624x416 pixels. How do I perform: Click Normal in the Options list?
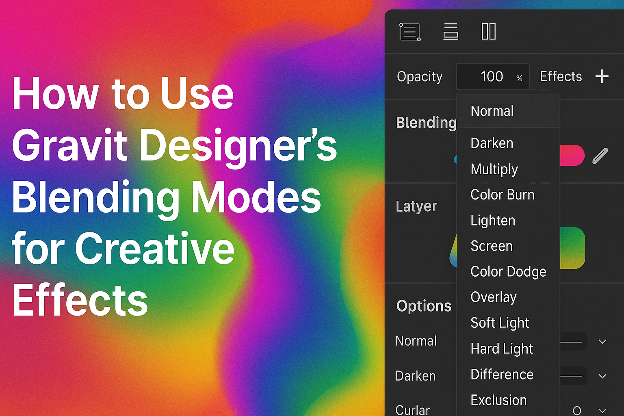click(x=416, y=341)
